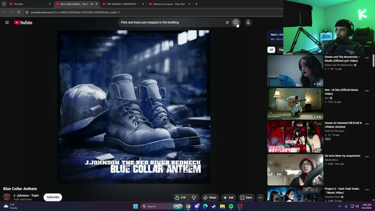Switch to Rodney Carrington - Dear Penis tab
This screenshot has width=375, height=211.
tap(169, 4)
